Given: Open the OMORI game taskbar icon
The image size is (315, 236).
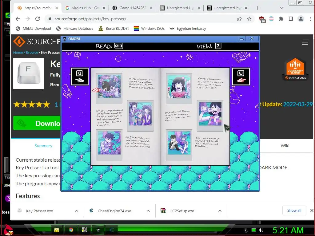Looking at the screenshot, I should (x=98, y=230).
